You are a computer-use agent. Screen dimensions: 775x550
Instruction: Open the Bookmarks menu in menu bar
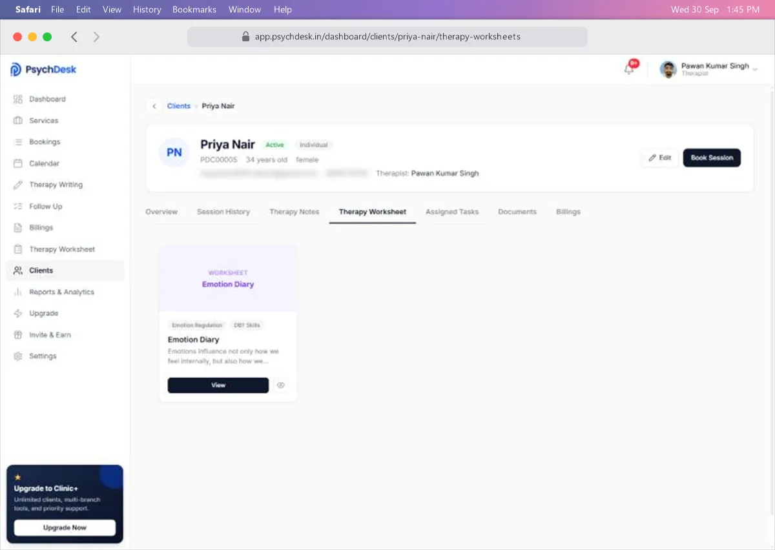(194, 10)
